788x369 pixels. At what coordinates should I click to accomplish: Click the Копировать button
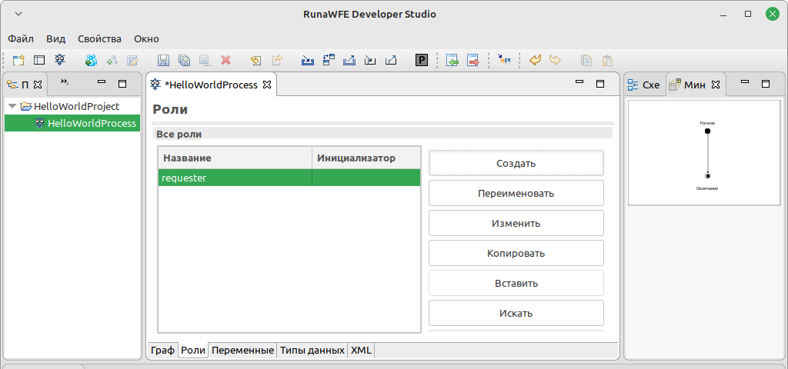[x=516, y=253]
